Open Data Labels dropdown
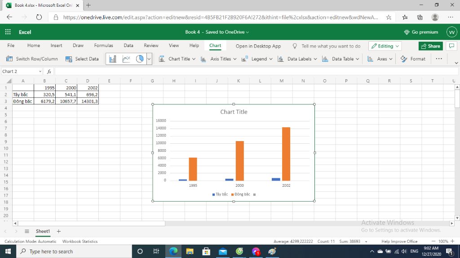460x258 pixels. (x=297, y=59)
